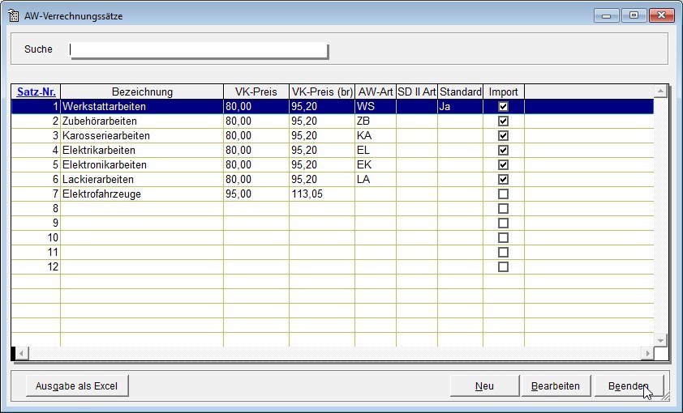Click the 113,05 gross price cell
This screenshot has width=683, height=413.
pos(322,194)
